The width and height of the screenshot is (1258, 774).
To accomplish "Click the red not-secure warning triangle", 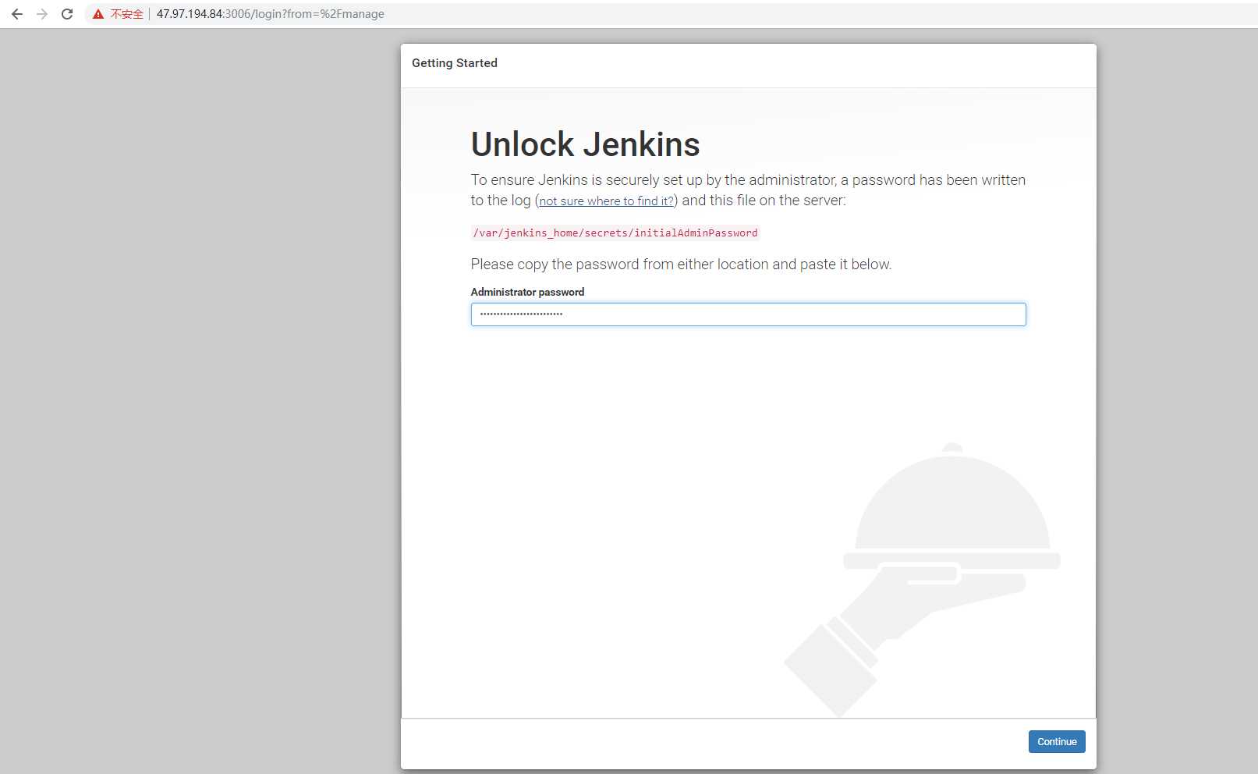I will 98,14.
